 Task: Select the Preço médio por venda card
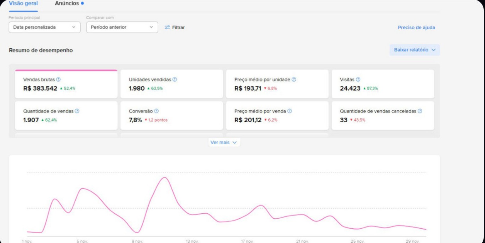[x=277, y=116]
